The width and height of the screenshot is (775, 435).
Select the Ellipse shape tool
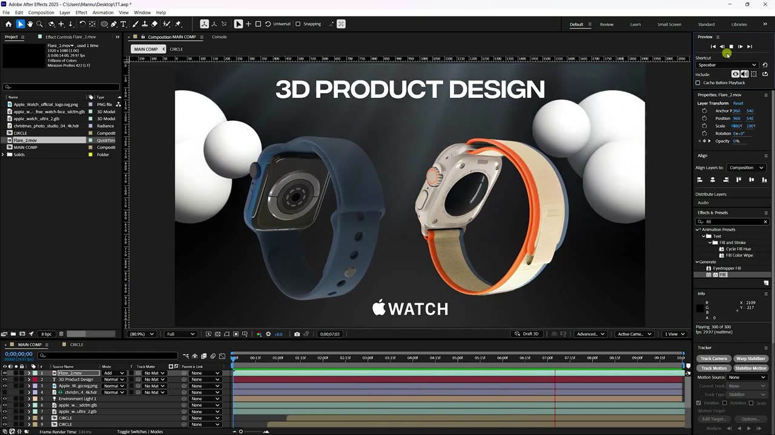(x=104, y=24)
